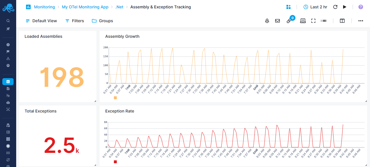370x167 pixels.
Task: Open the envelope notifications icon
Action: coord(277,20)
